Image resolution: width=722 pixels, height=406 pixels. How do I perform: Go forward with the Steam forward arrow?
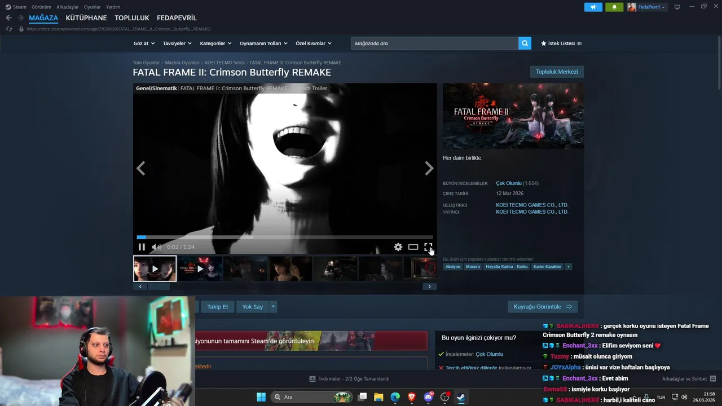click(20, 18)
